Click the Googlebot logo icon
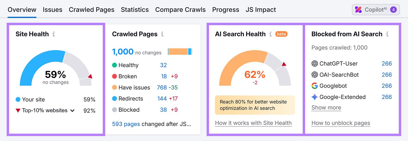The width and height of the screenshot is (408, 141). click(315, 86)
